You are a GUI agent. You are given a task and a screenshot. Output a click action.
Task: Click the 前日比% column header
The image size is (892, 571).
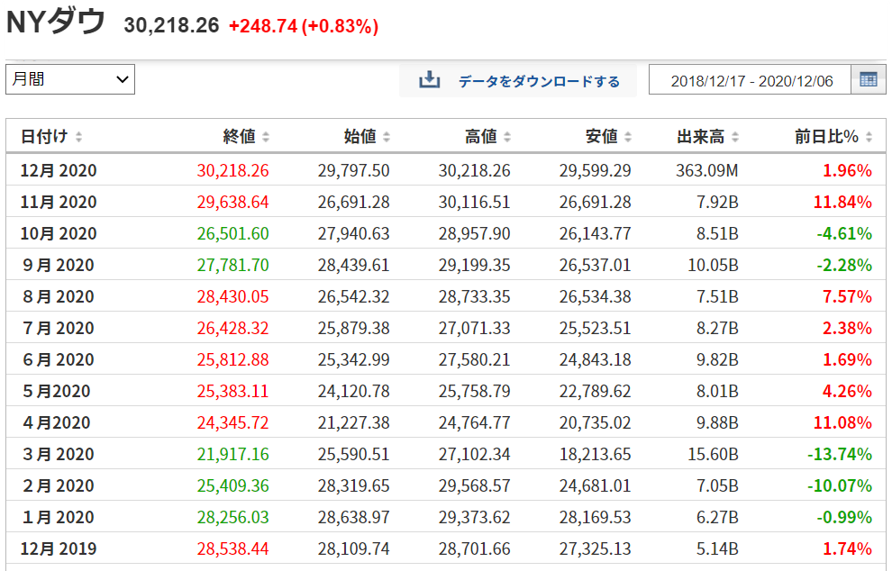826,137
